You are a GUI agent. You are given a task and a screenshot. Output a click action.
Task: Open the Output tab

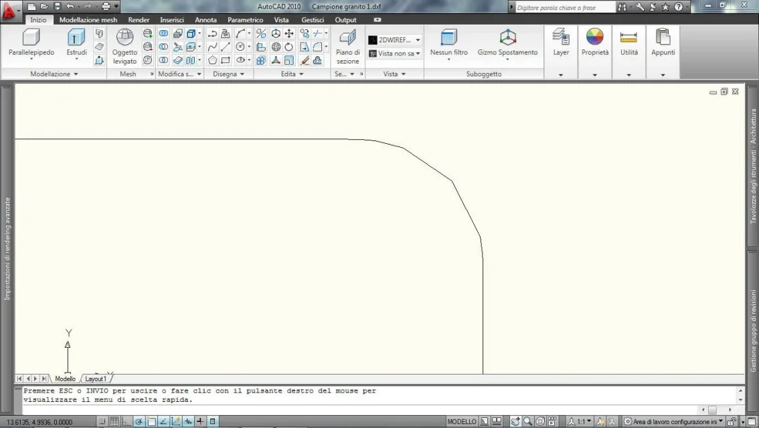[345, 20]
